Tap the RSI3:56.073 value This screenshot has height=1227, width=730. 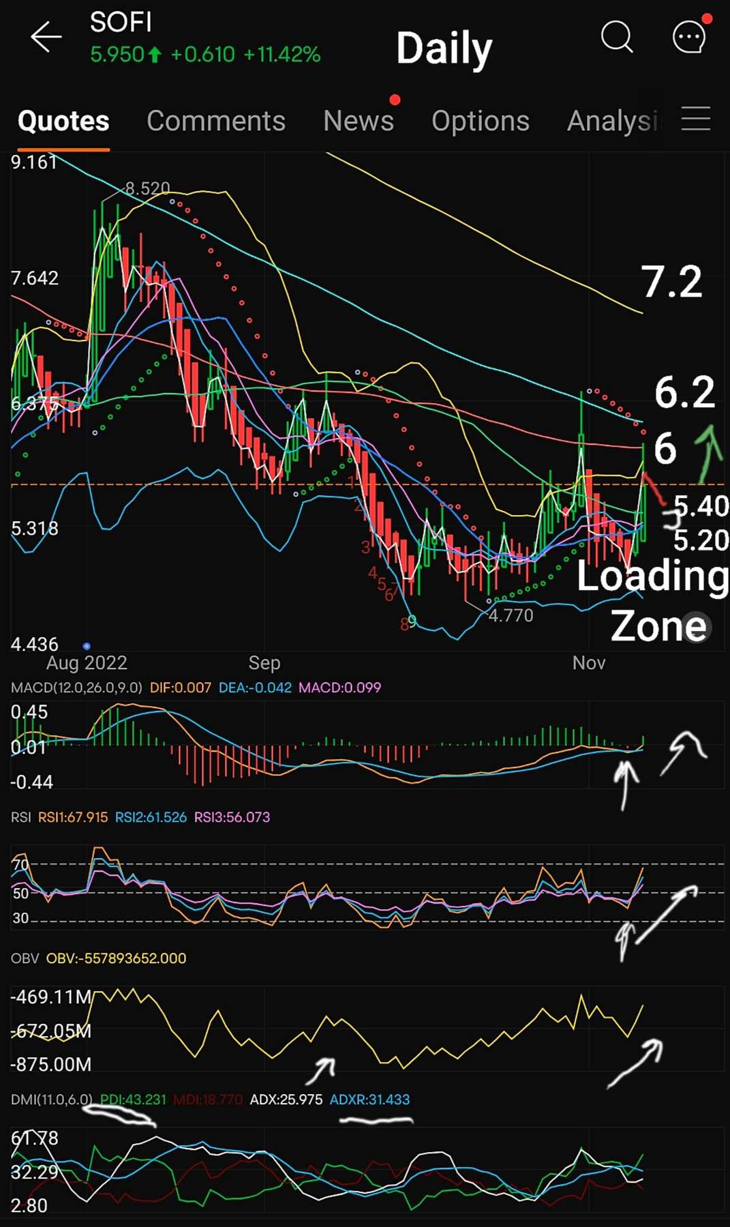tap(232, 817)
